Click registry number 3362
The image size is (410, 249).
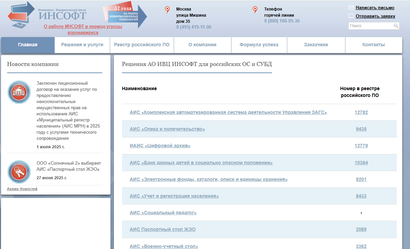tap(361, 246)
